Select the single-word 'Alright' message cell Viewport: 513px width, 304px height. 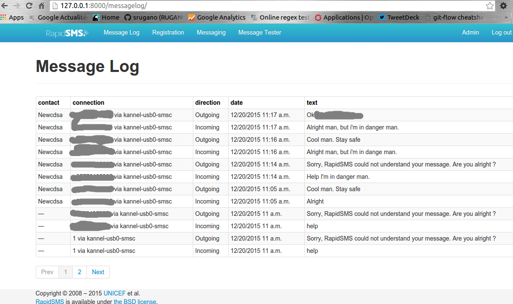click(315, 201)
